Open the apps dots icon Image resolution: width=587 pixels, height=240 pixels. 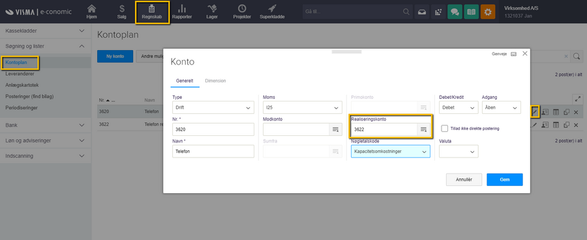point(438,12)
